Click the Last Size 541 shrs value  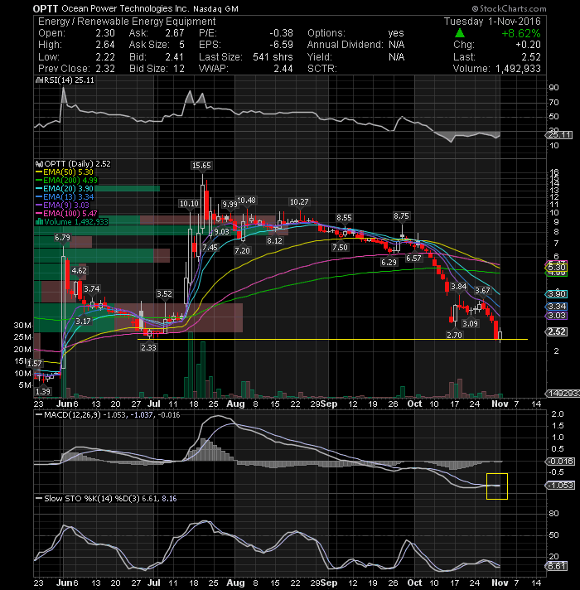pyautogui.click(x=273, y=57)
